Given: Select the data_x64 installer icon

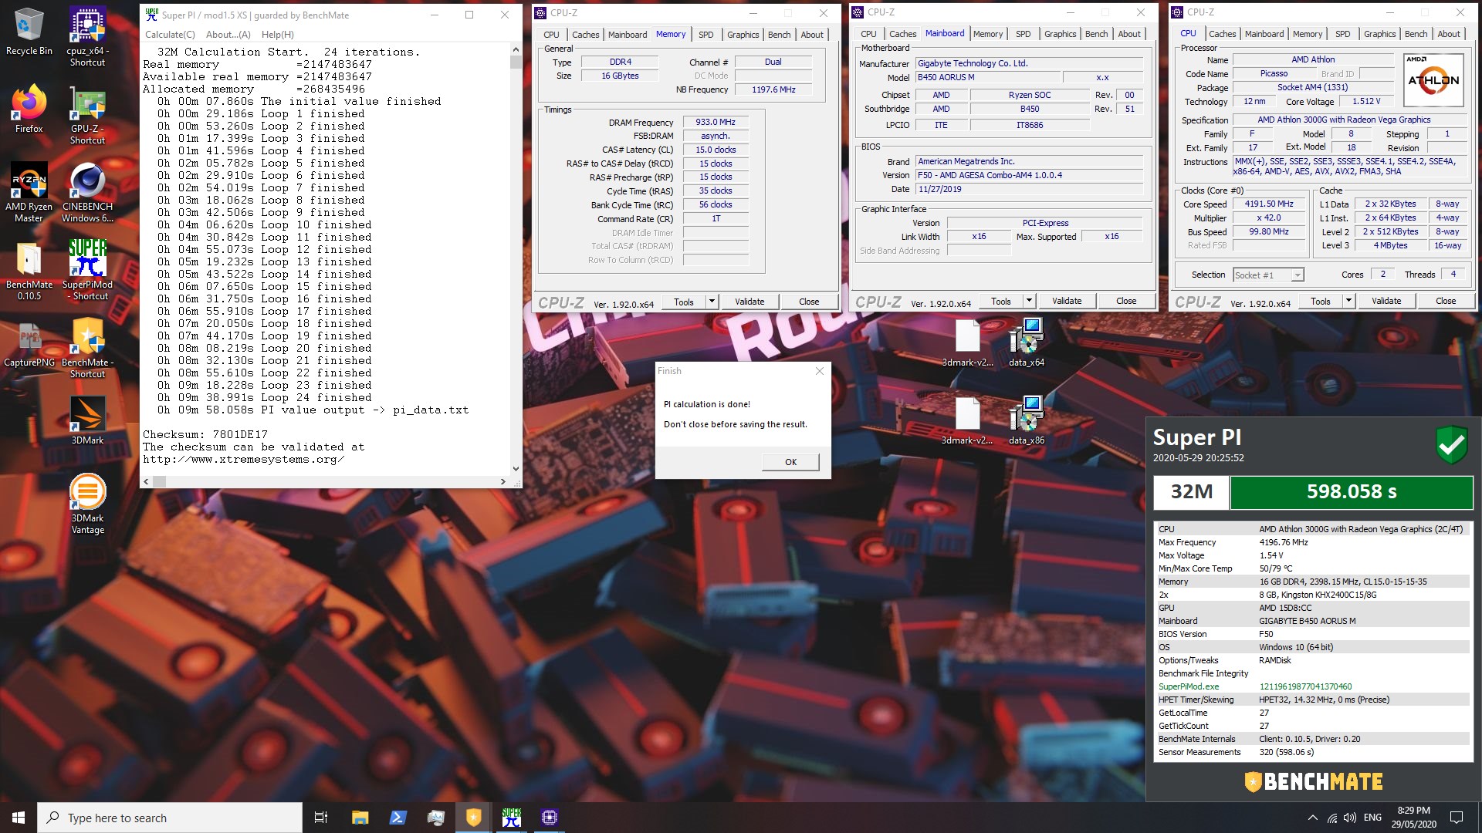Looking at the screenshot, I should pyautogui.click(x=1027, y=342).
